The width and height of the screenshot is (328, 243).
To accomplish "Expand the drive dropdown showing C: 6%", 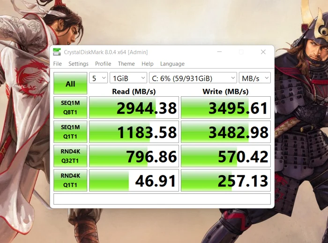I will pos(193,78).
